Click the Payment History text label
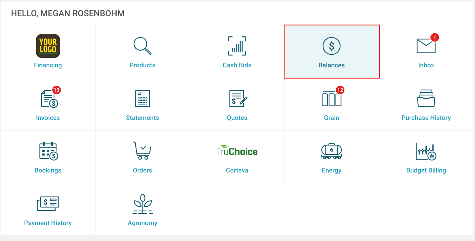Image resolution: width=475 pixels, height=241 pixels. pyautogui.click(x=48, y=223)
